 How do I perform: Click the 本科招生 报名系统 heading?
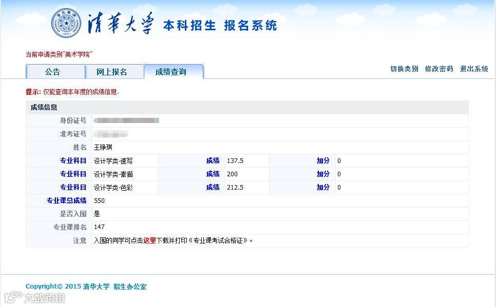[220, 25]
